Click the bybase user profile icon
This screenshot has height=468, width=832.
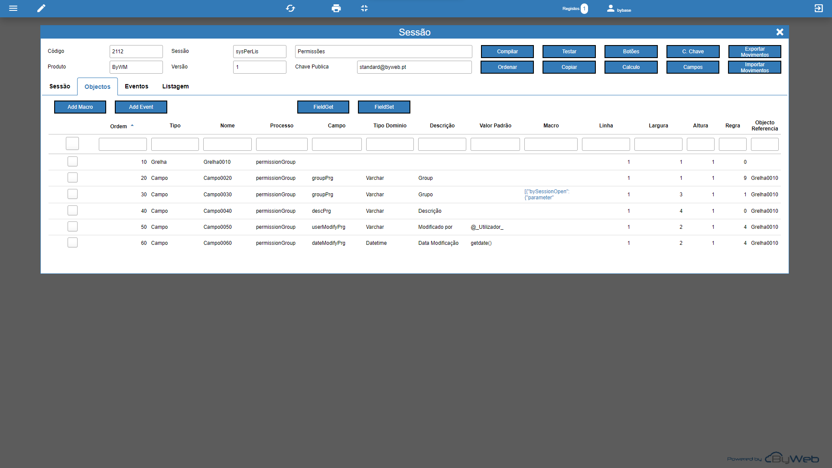(x=610, y=8)
